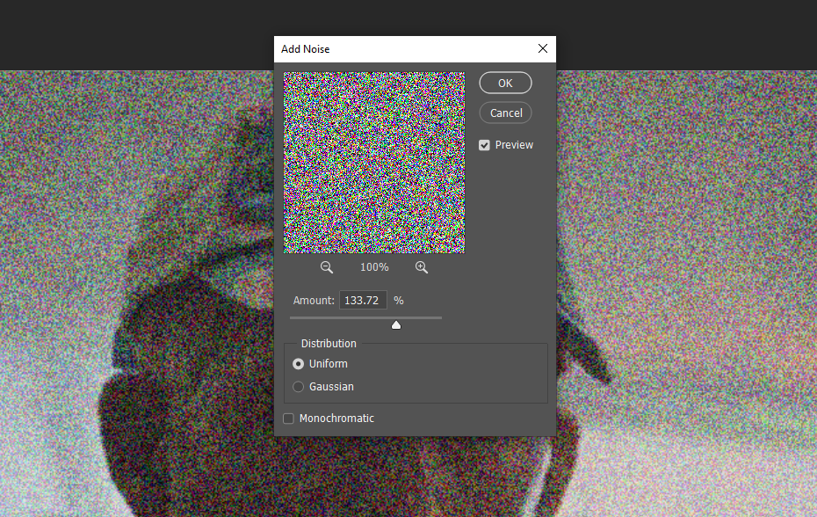Click the Add Noise title text
The image size is (817, 517).
pyautogui.click(x=306, y=49)
